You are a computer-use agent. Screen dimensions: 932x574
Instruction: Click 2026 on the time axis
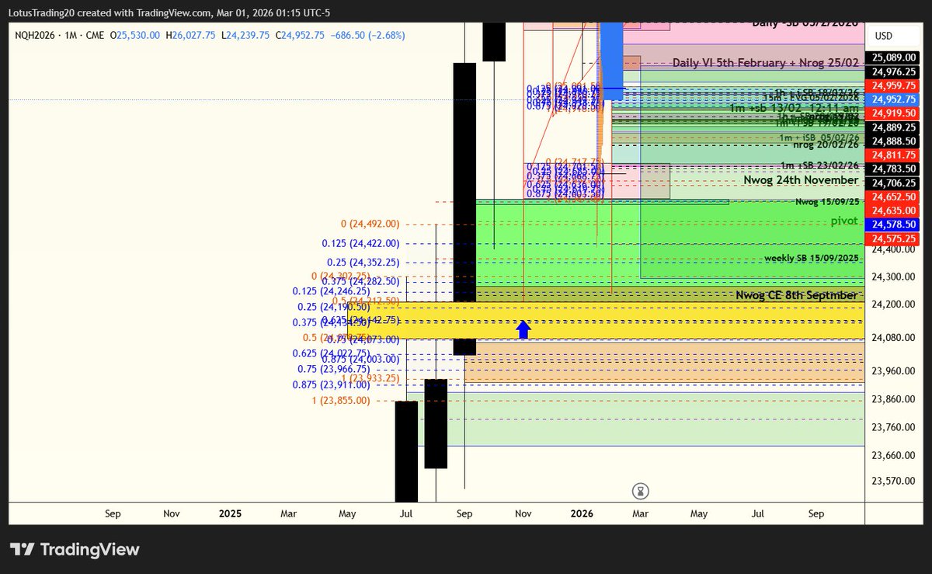581,513
